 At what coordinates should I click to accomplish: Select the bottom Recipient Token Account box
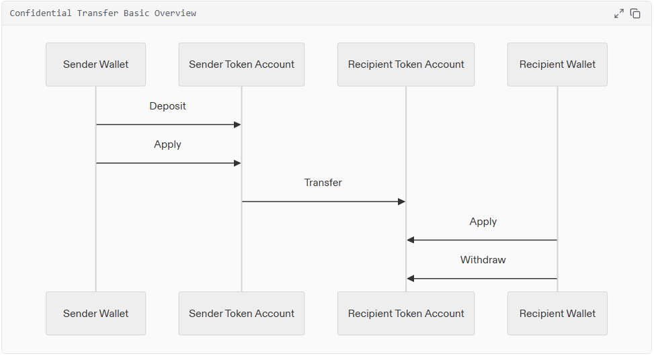tap(406, 313)
